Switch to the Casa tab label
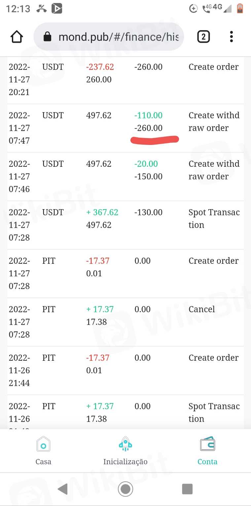 pos(43,462)
